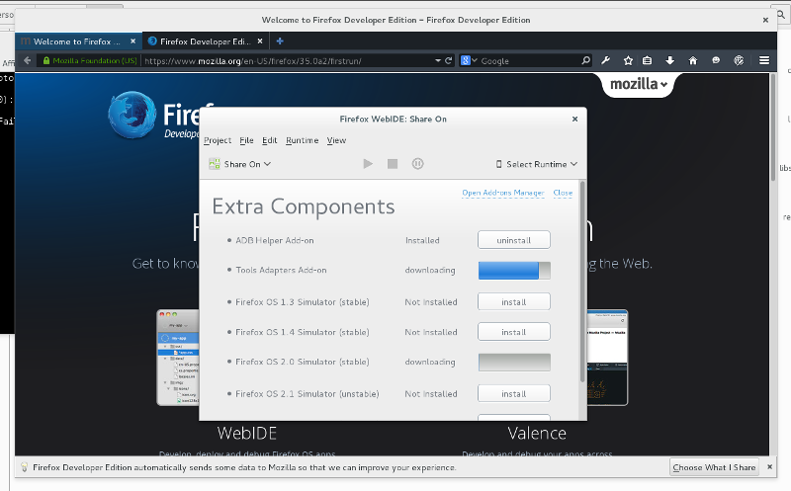
Task: Switch to Firefox Developer Edition tab
Action: click(206, 41)
